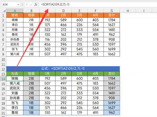The width and height of the screenshot is (157, 117).
Task: Click cell G2 with value 1784
Action: (111, 20)
